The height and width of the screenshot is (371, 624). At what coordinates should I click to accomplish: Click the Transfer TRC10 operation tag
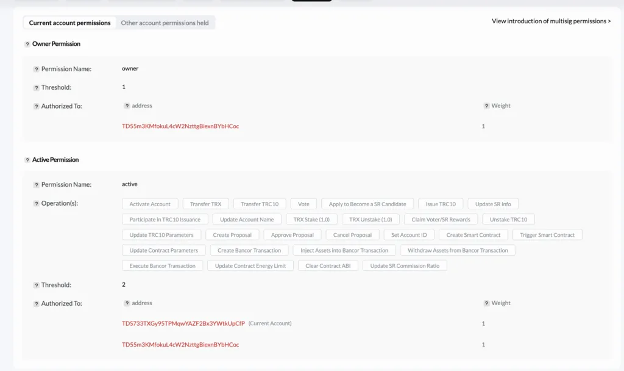pyautogui.click(x=260, y=204)
